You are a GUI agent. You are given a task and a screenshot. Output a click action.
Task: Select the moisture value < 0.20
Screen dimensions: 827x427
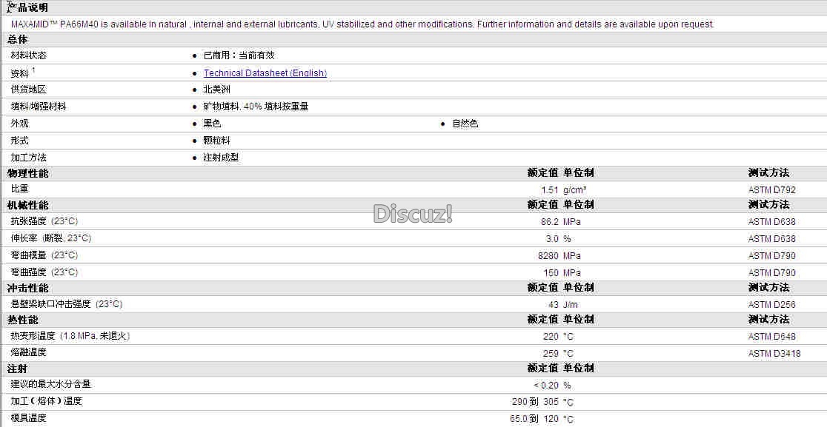click(x=546, y=386)
